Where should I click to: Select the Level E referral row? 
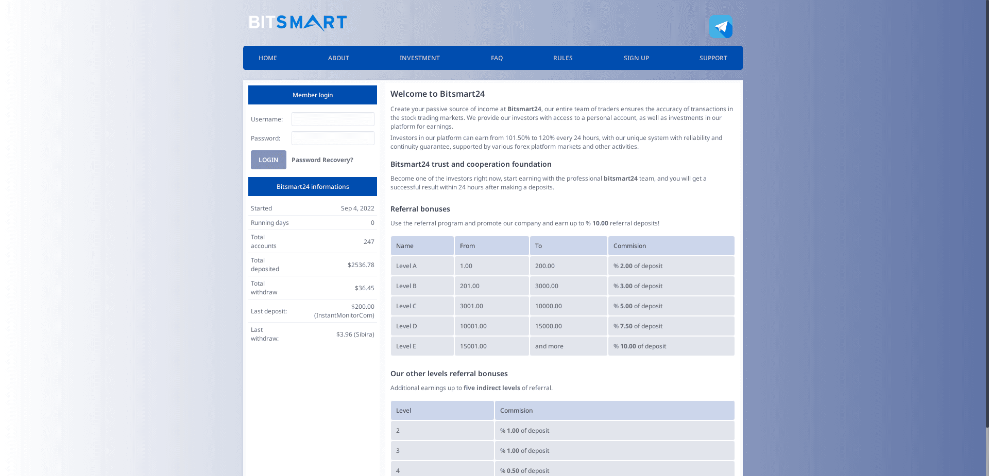(x=422, y=346)
